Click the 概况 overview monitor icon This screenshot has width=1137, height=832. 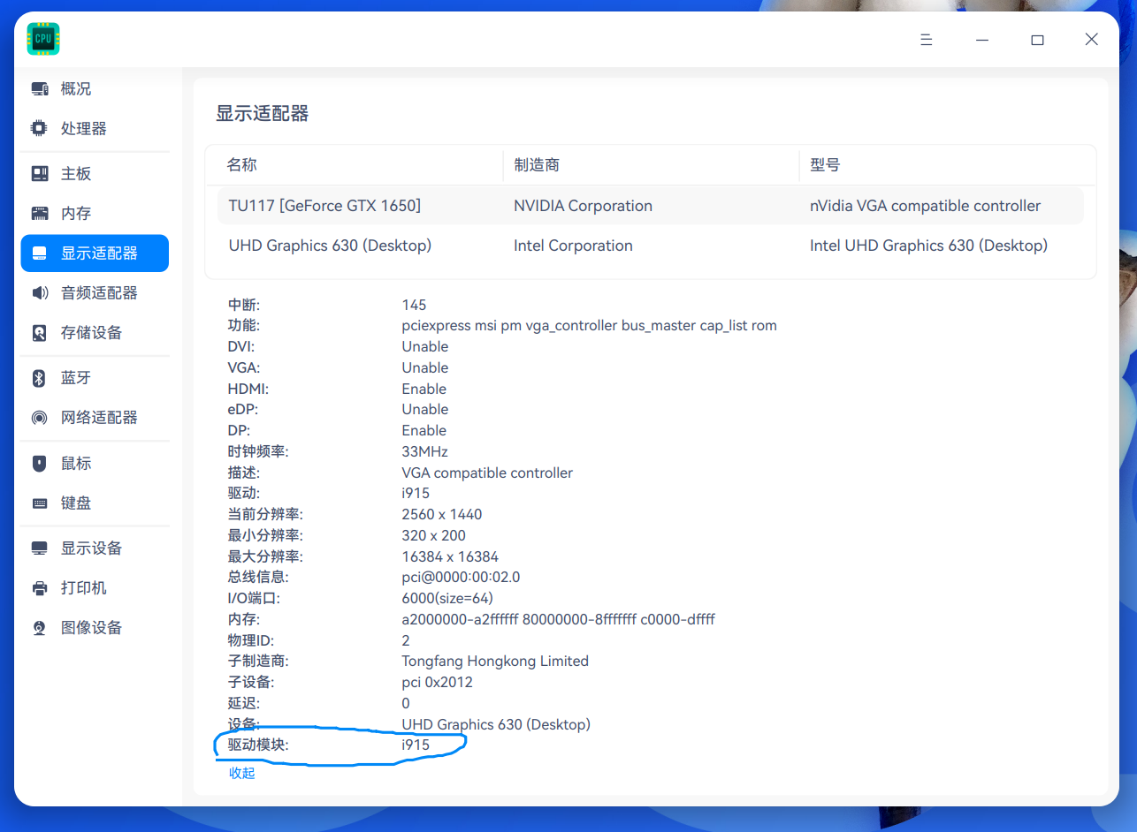click(39, 89)
